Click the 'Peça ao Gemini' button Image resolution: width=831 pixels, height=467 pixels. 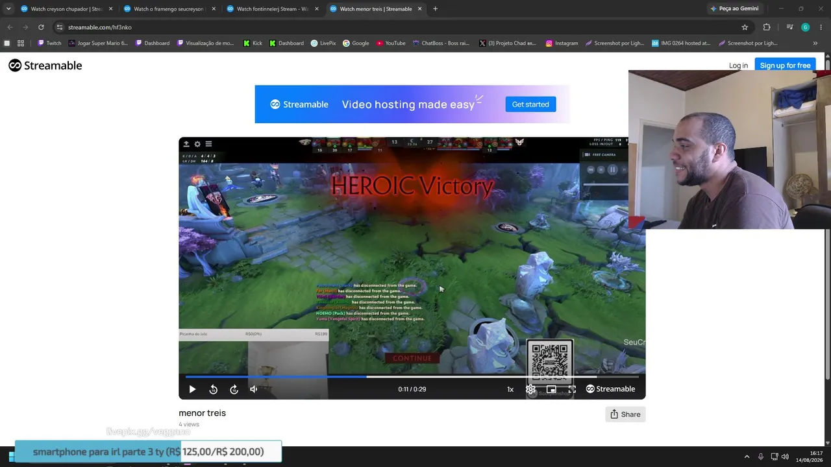click(734, 9)
